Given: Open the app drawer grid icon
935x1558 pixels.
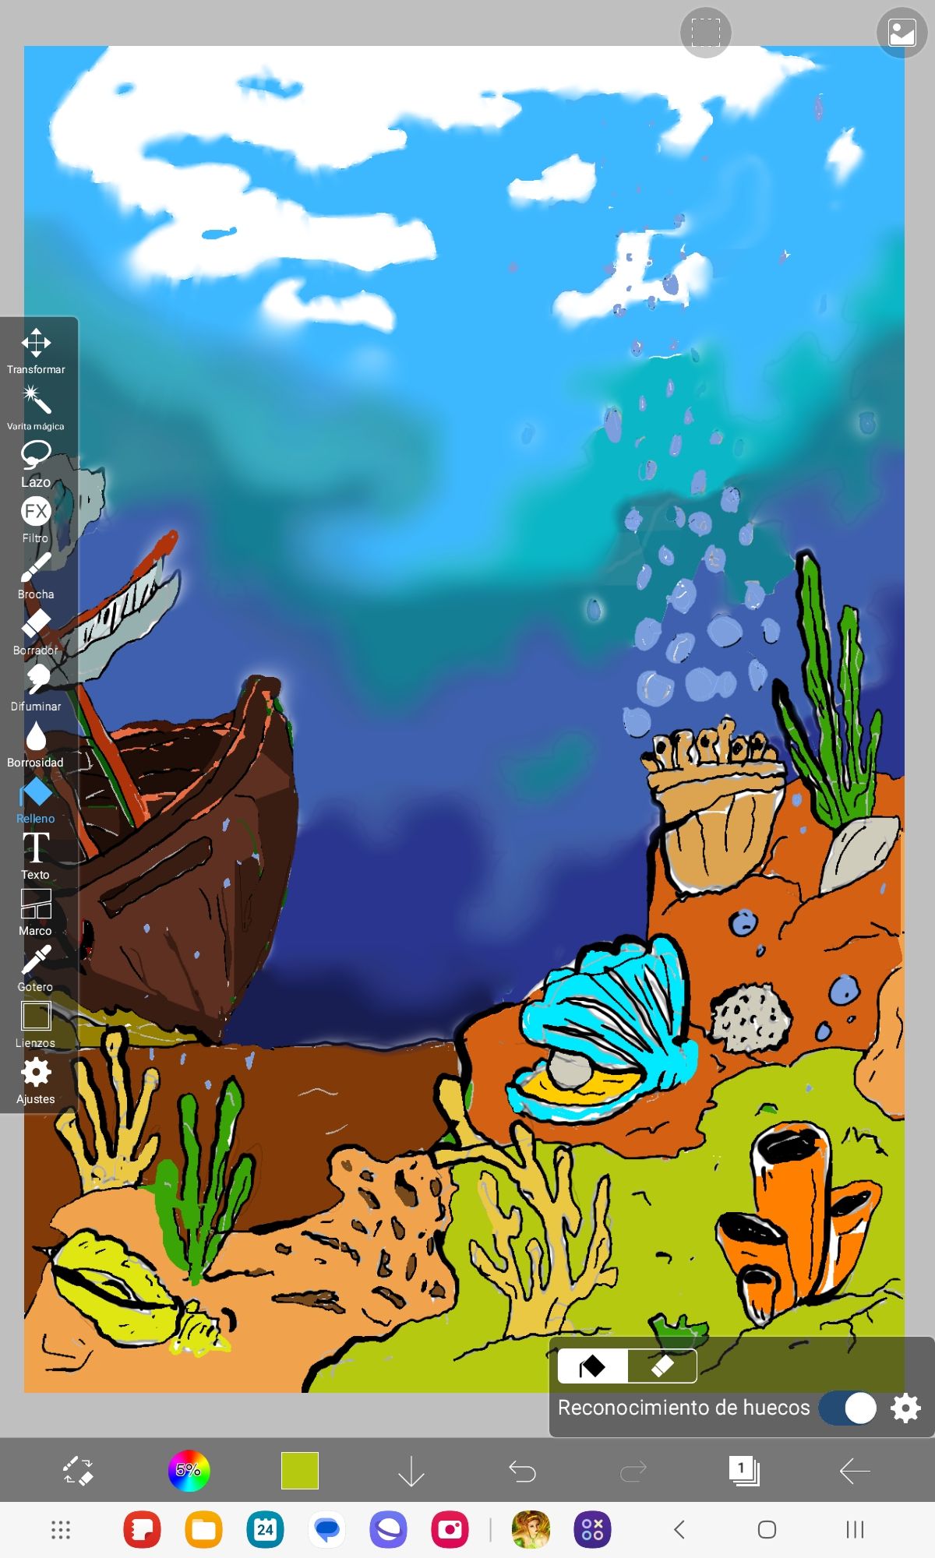Looking at the screenshot, I should [61, 1529].
